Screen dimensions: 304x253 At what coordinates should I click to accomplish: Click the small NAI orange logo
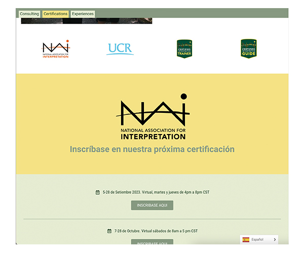point(56,49)
